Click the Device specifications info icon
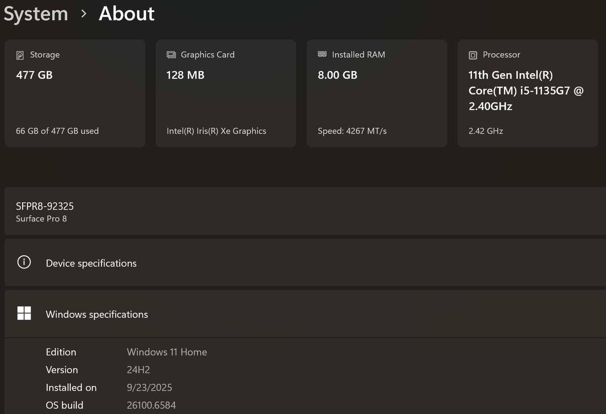 [24, 262]
